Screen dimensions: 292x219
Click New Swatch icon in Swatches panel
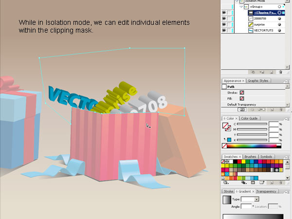pyautogui.click(x=272, y=182)
